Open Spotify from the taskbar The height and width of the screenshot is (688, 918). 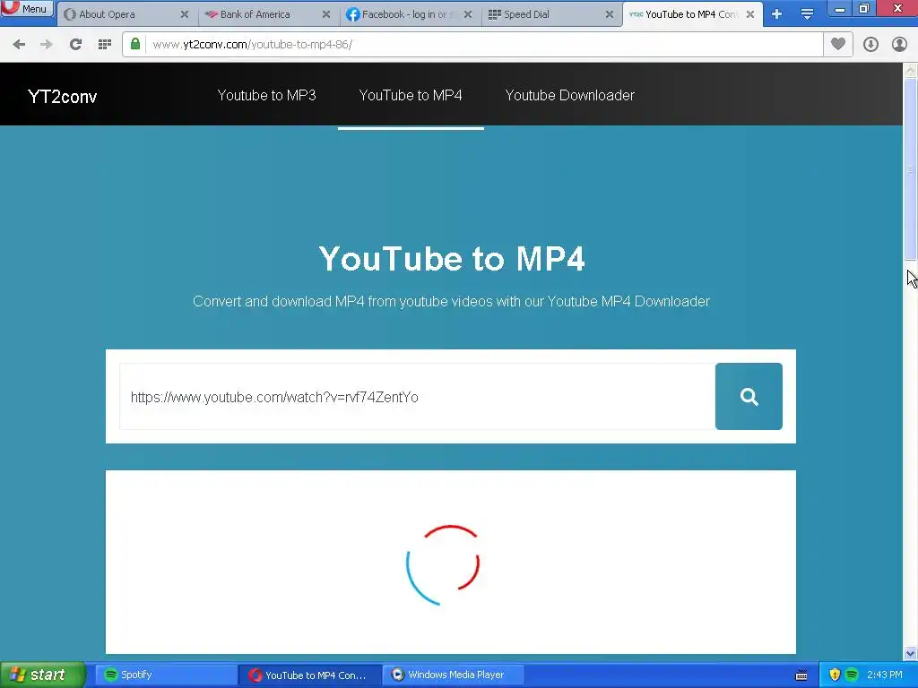165,675
